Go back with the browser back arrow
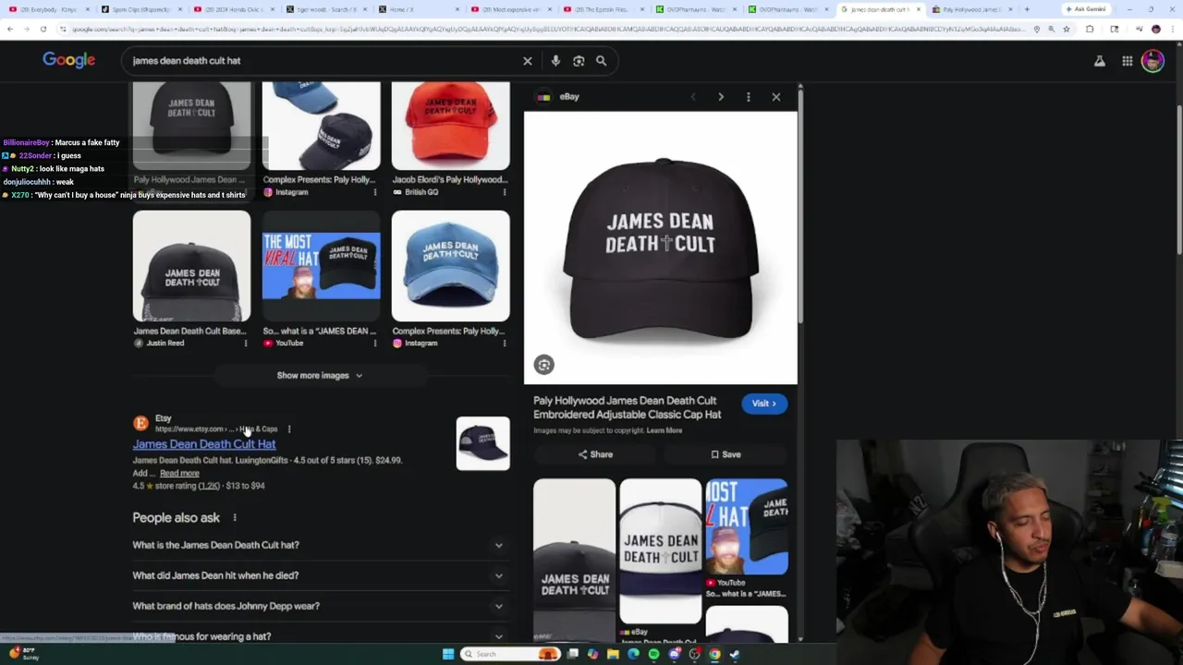The height and width of the screenshot is (665, 1183). point(9,29)
